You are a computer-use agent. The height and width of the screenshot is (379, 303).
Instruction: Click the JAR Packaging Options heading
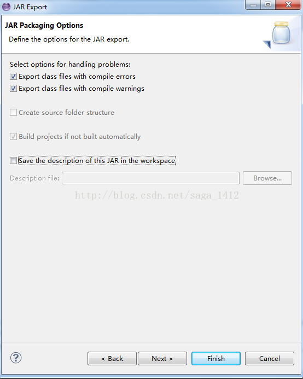click(44, 25)
